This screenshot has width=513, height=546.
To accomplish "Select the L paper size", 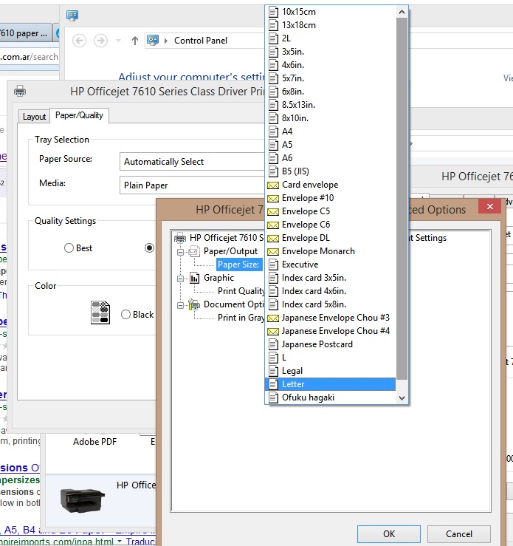I will tap(331, 358).
